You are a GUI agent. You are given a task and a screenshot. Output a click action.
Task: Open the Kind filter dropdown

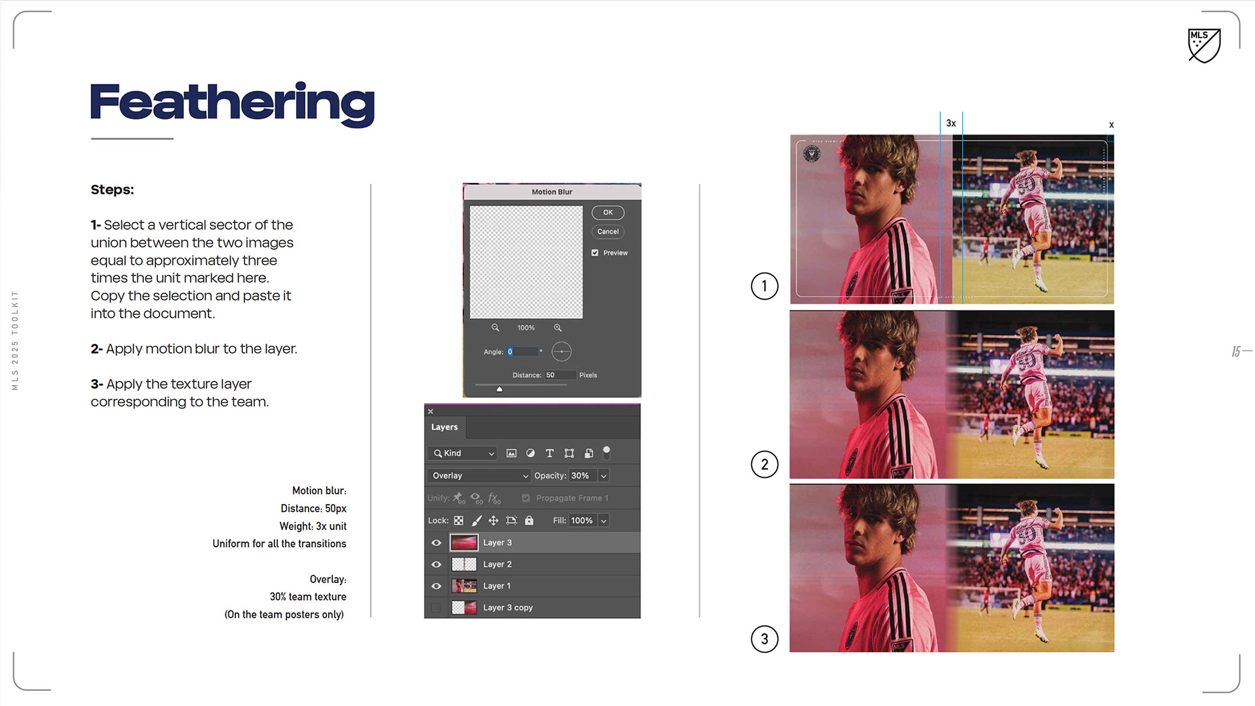click(463, 453)
